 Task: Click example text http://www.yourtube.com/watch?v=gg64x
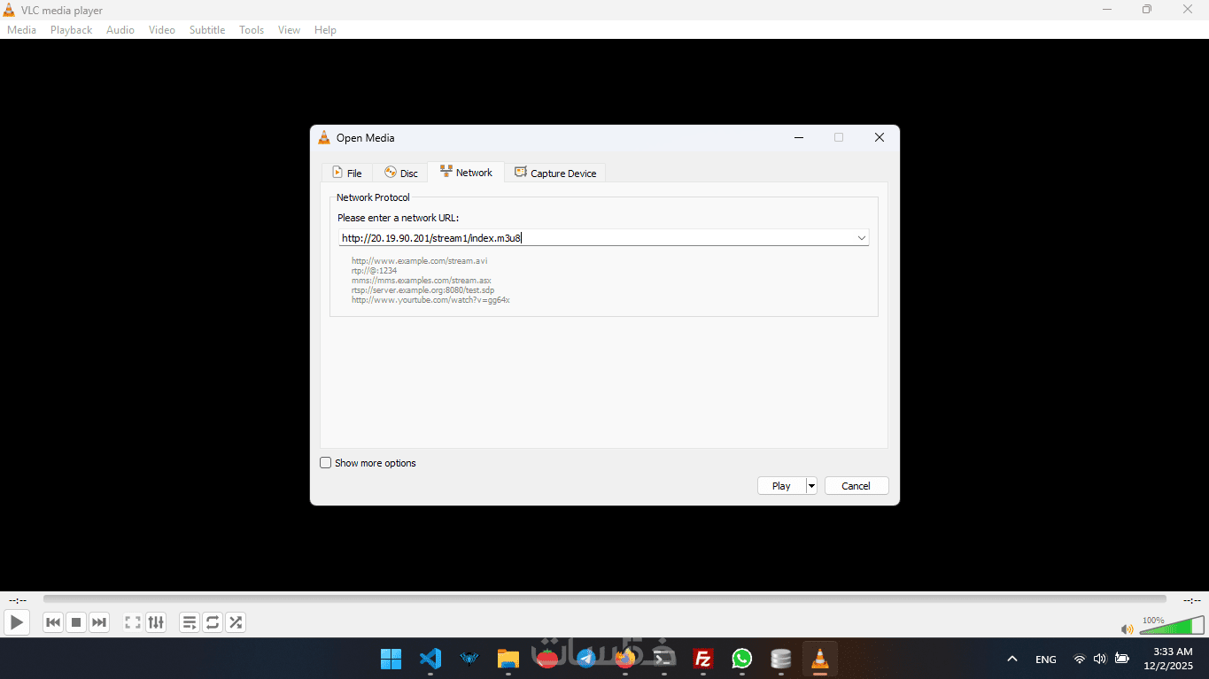tap(430, 300)
